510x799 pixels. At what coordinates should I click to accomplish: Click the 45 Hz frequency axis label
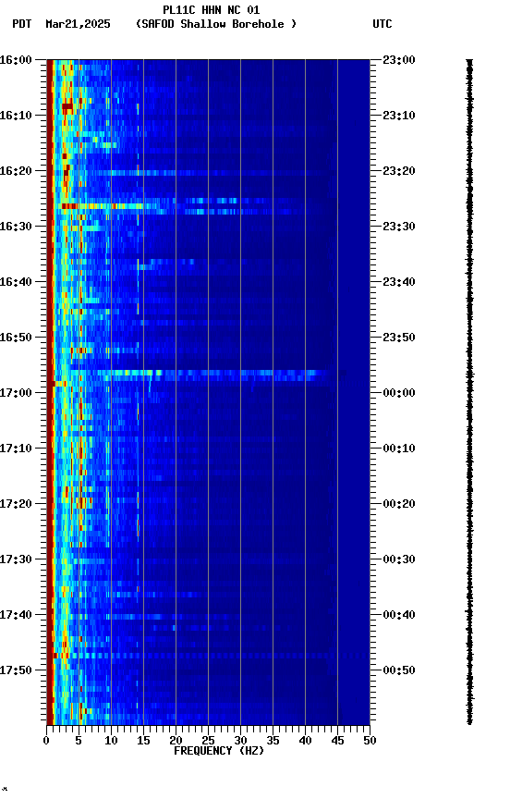(x=337, y=741)
